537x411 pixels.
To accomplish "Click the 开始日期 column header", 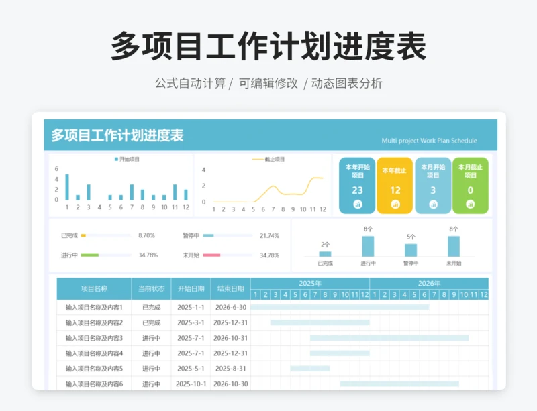I will 191,289.
